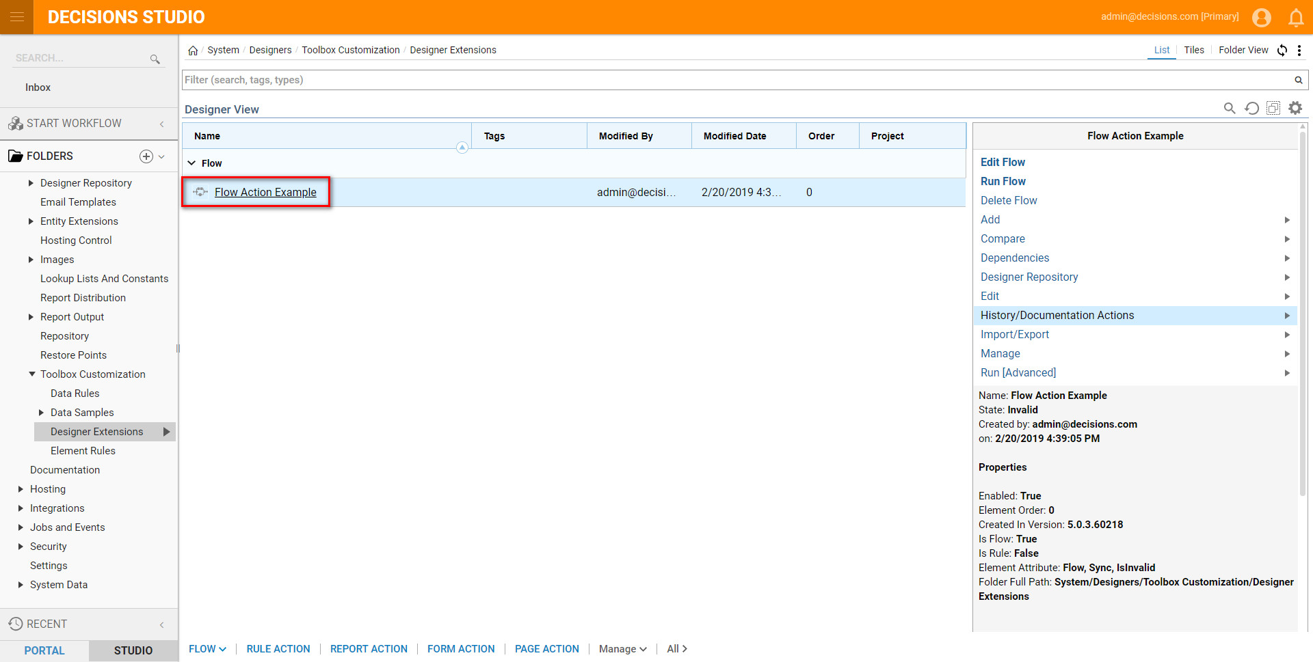This screenshot has width=1313, height=662.
Task: Switch to STUDIO tab
Action: (x=133, y=650)
